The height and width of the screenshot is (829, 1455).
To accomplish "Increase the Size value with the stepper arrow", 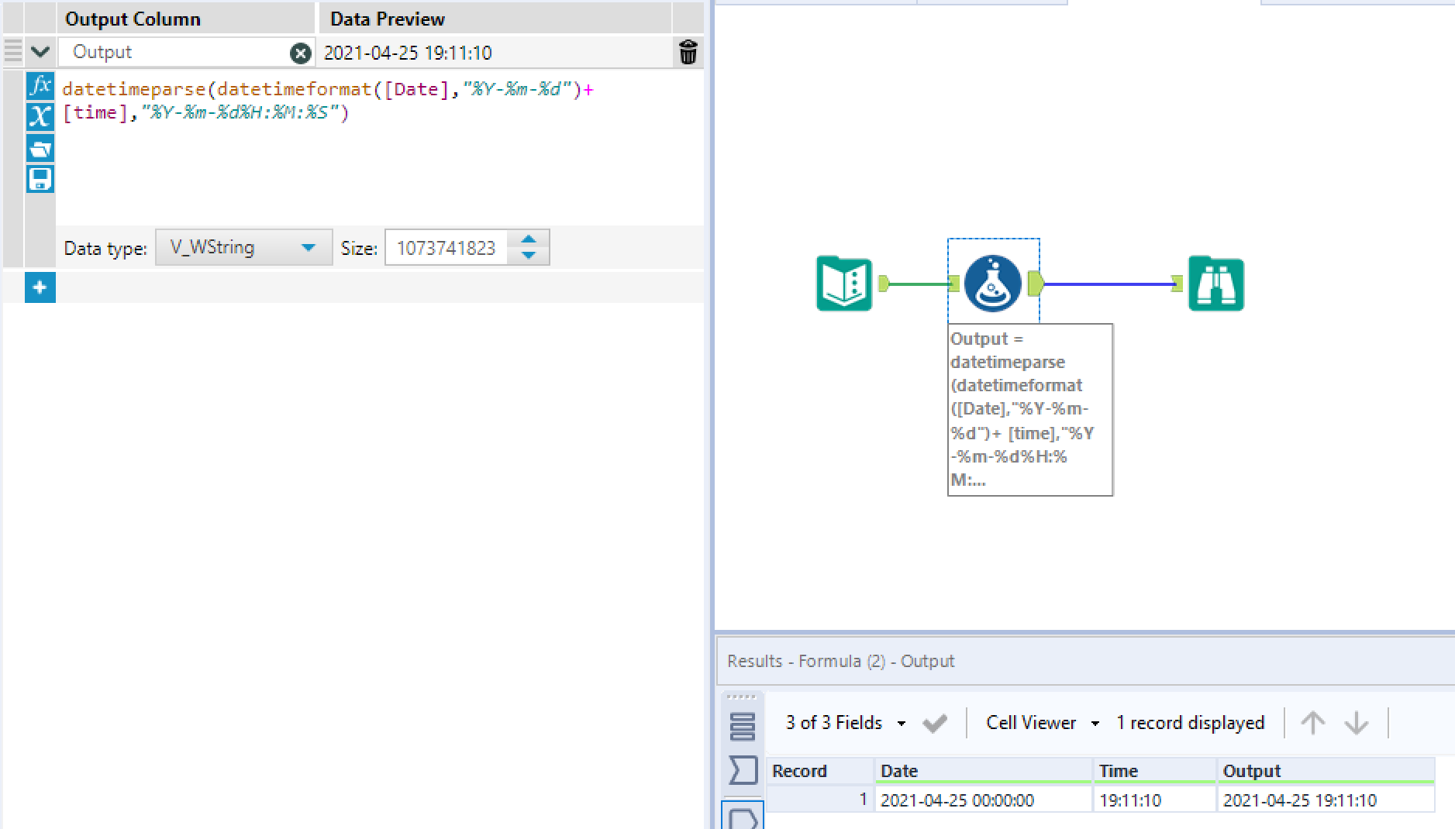I will click(528, 240).
